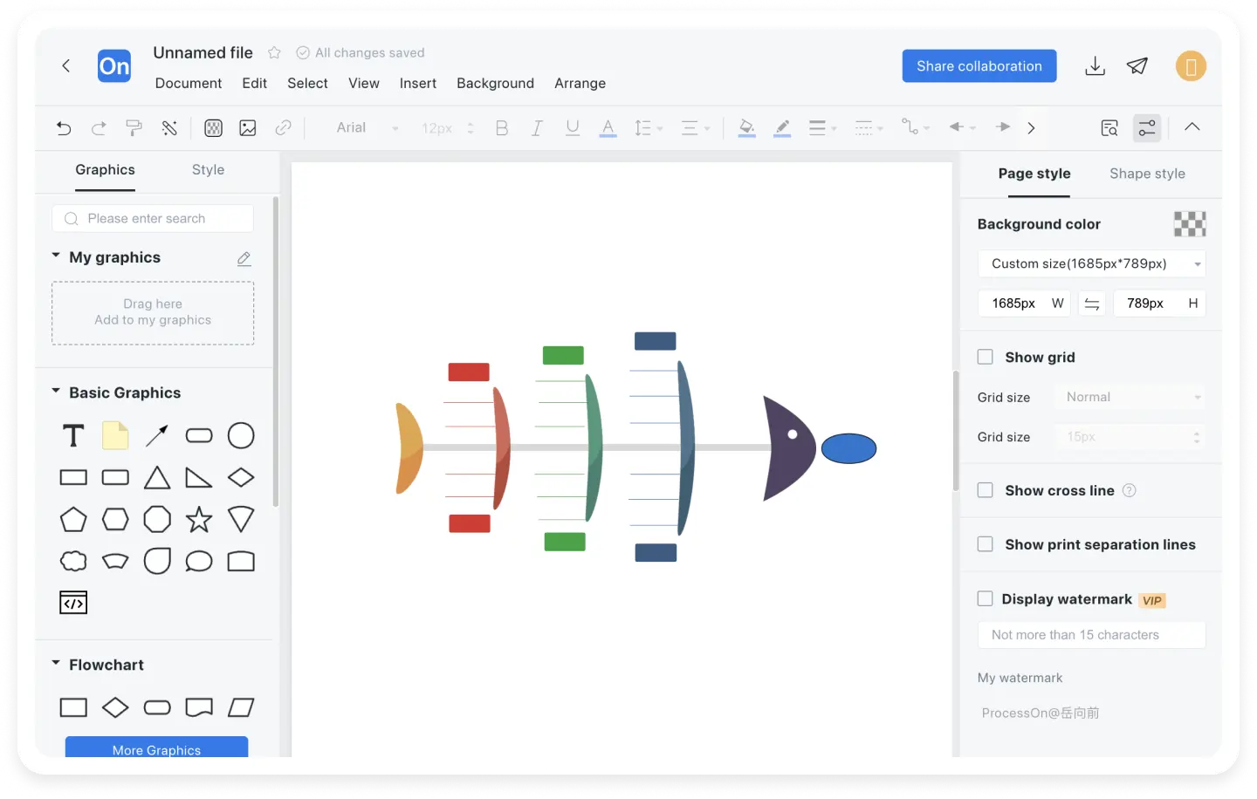Click the insert image icon
The height and width of the screenshot is (799, 1257).
248,128
